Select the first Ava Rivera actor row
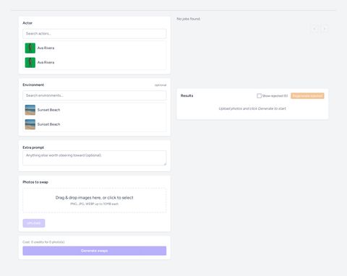The width and height of the screenshot is (347, 276). pos(95,48)
